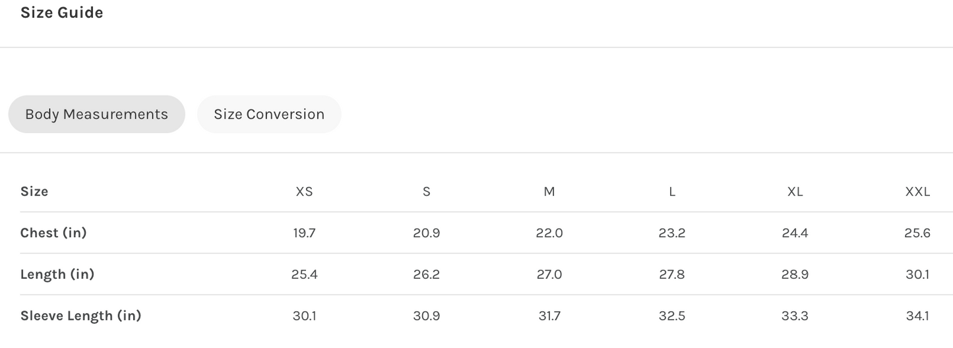This screenshot has height=348, width=953.
Task: Select the Body Measurements tab
Action: coord(96,114)
